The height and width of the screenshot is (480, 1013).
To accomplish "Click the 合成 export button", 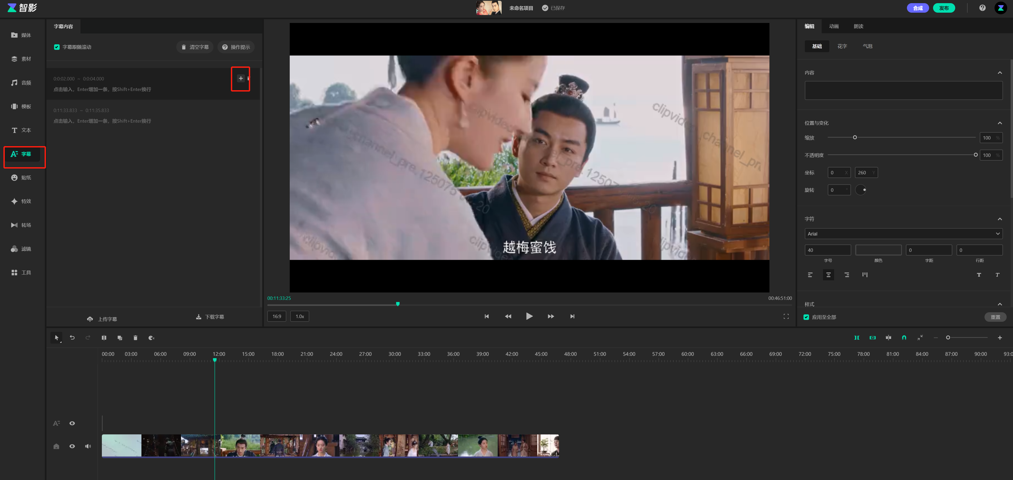I will [917, 8].
